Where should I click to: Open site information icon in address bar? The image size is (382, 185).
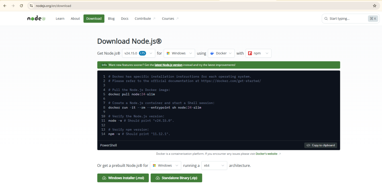(31, 6)
